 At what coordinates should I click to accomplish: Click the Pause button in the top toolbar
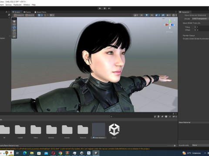pyautogui.click(x=104, y=8)
